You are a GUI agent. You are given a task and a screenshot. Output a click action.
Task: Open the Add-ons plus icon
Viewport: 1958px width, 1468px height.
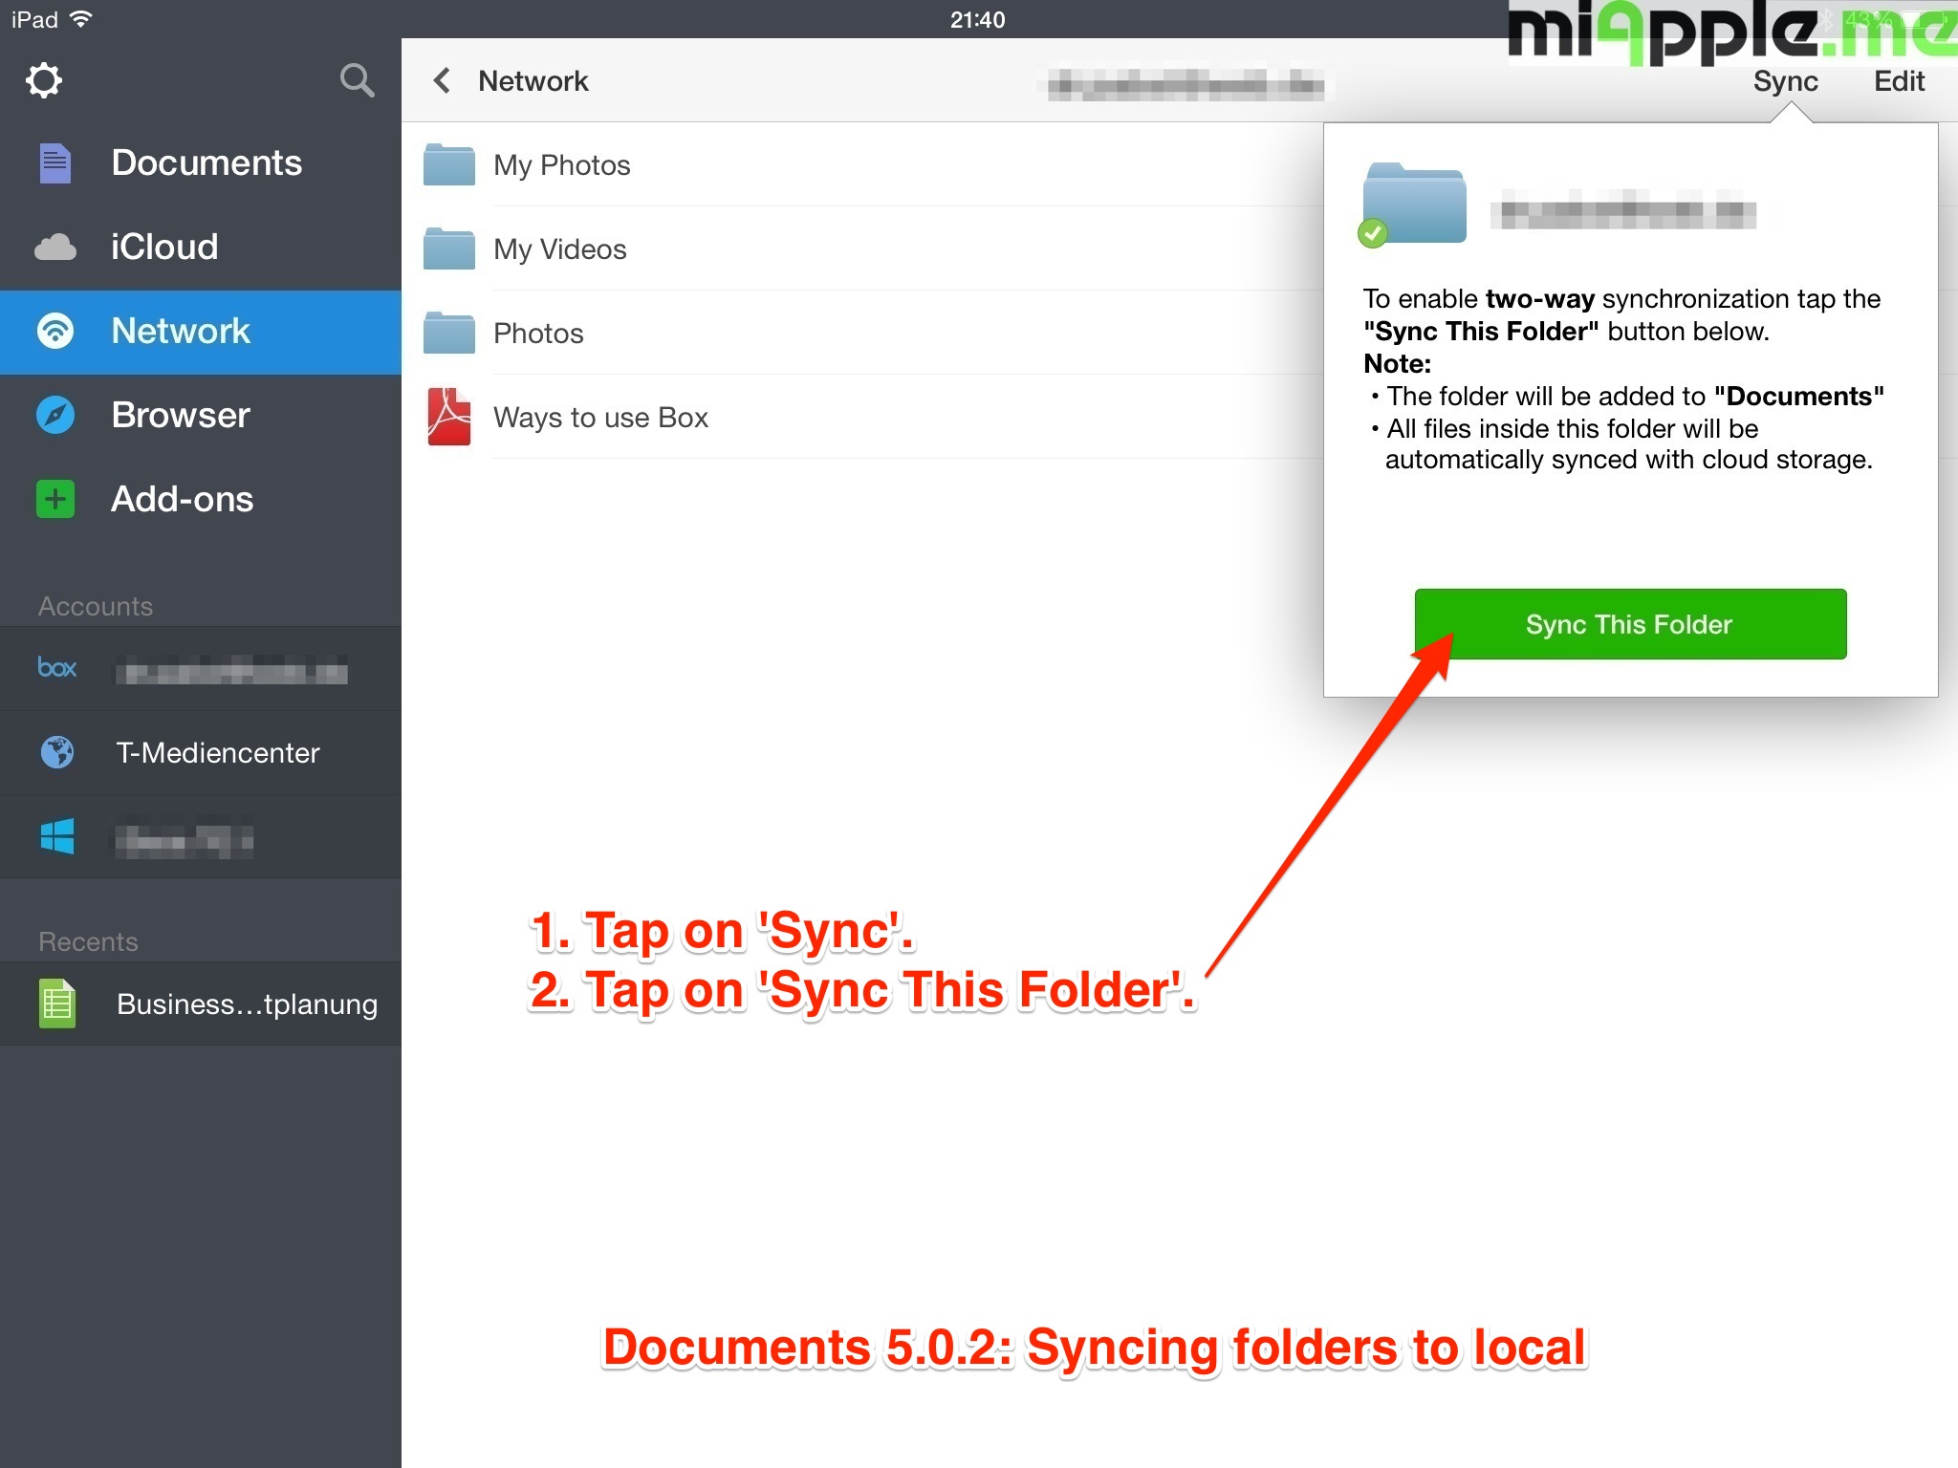click(55, 500)
